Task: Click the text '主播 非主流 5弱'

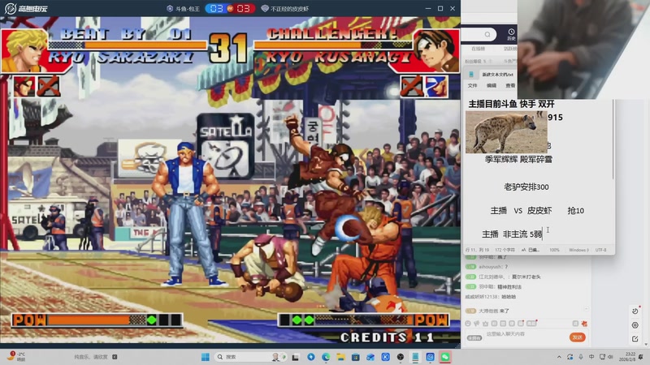Action: [x=512, y=234]
